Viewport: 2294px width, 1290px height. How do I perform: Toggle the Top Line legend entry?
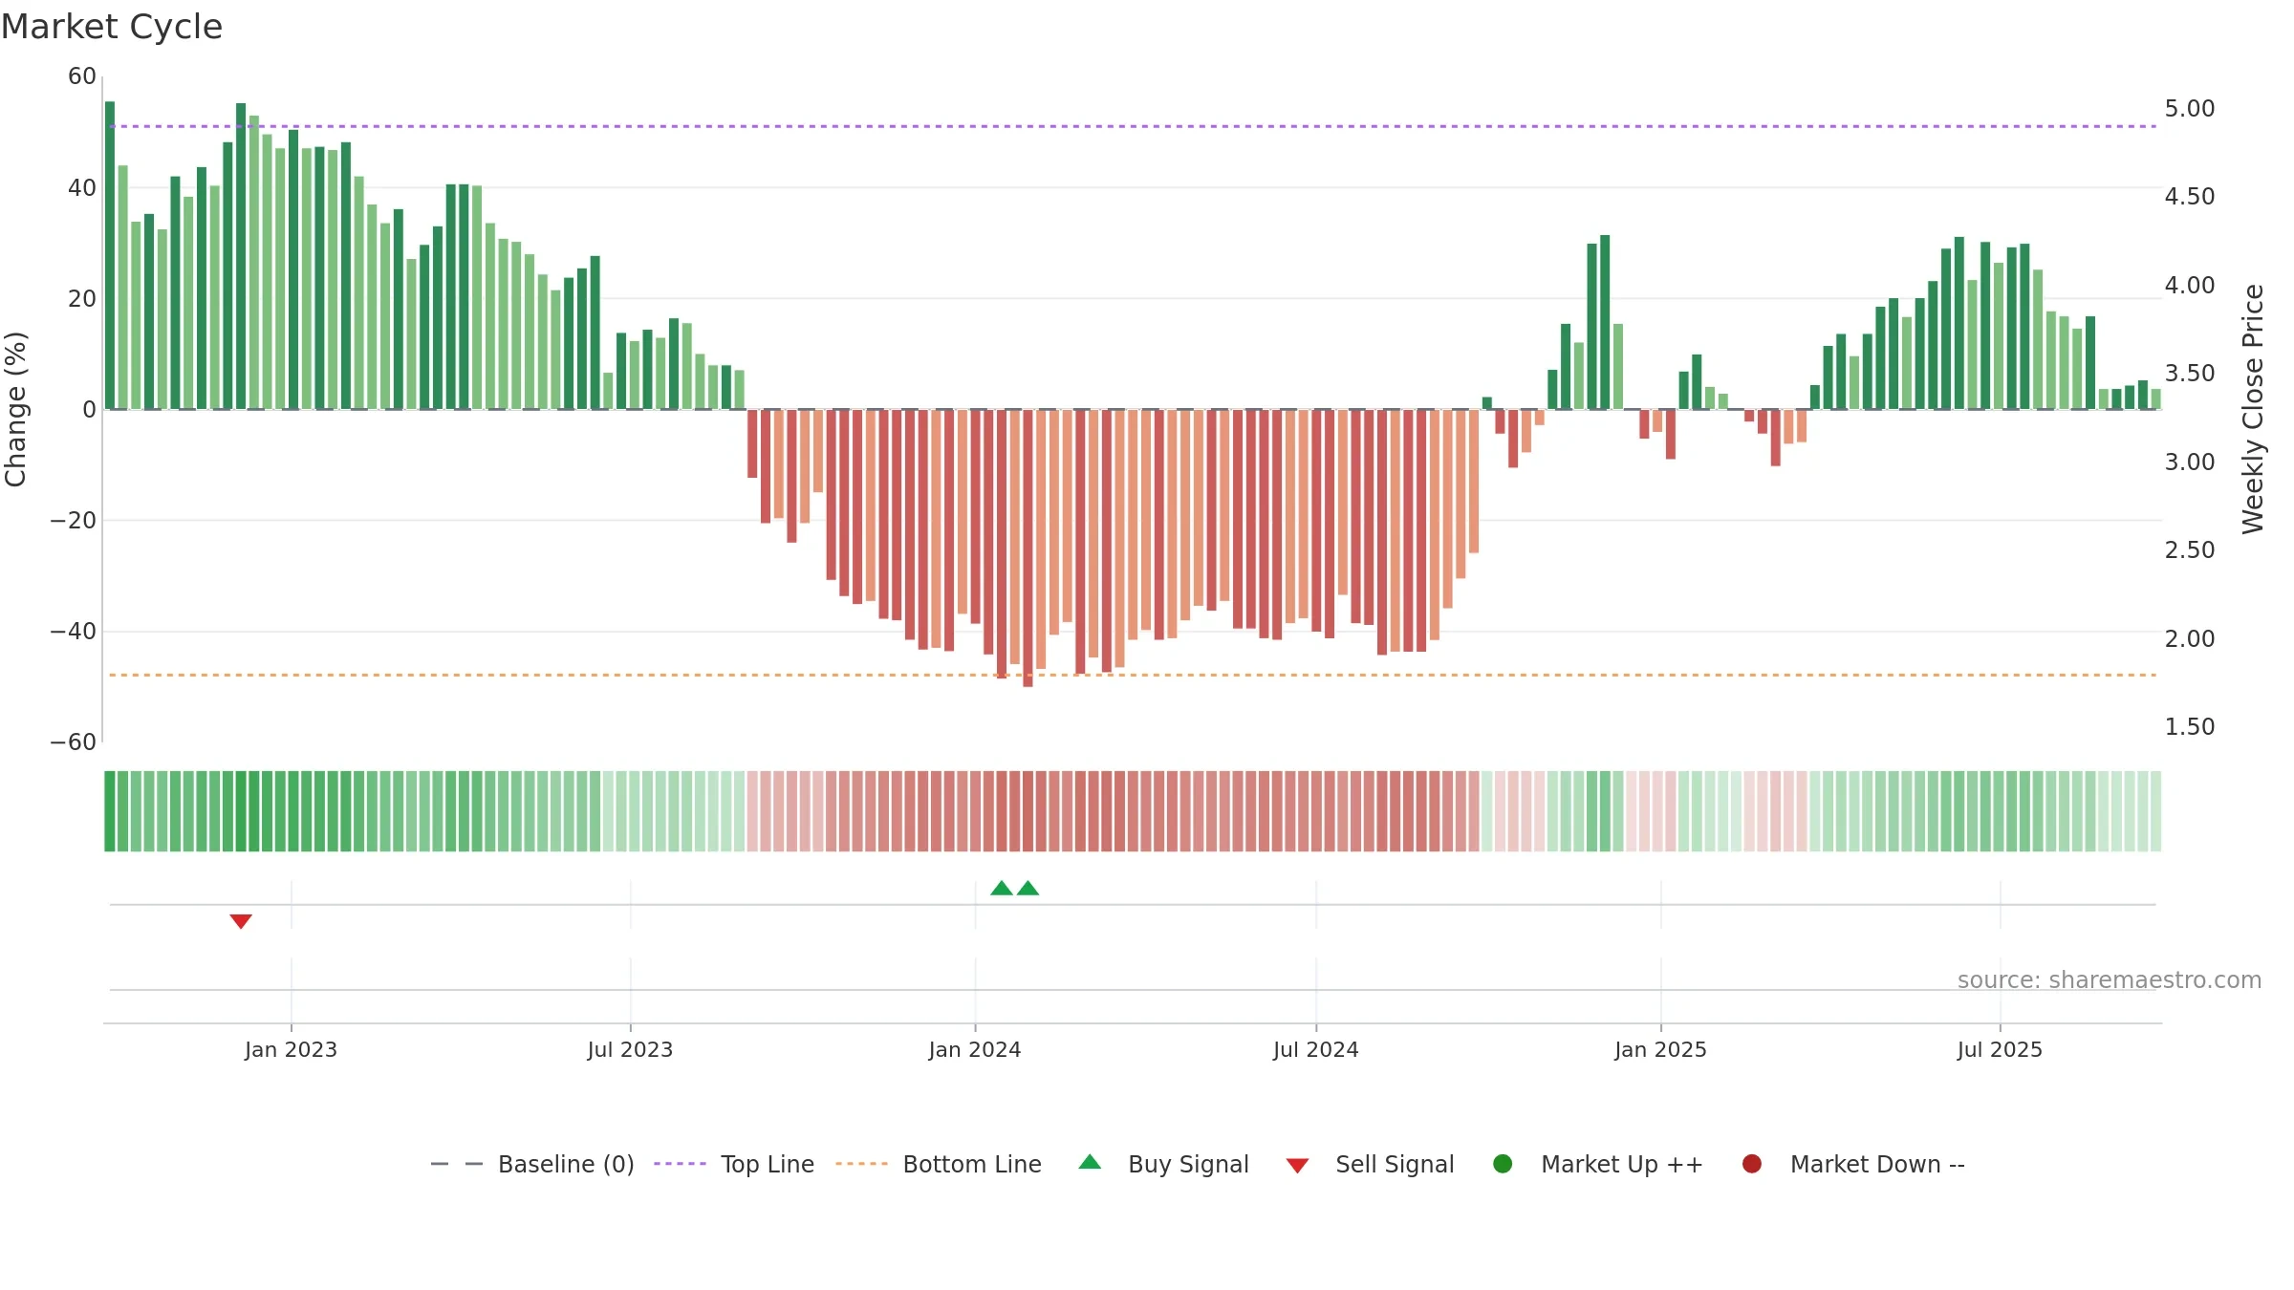click(734, 1164)
